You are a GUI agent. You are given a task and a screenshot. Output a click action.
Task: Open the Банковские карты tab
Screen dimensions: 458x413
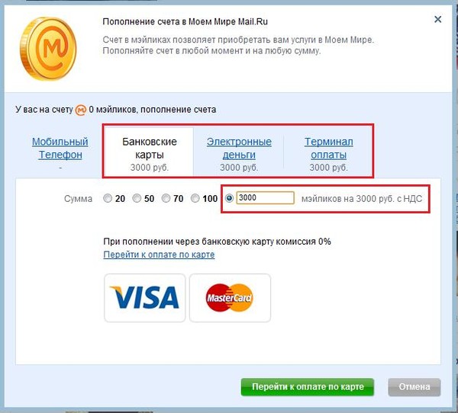(x=150, y=153)
